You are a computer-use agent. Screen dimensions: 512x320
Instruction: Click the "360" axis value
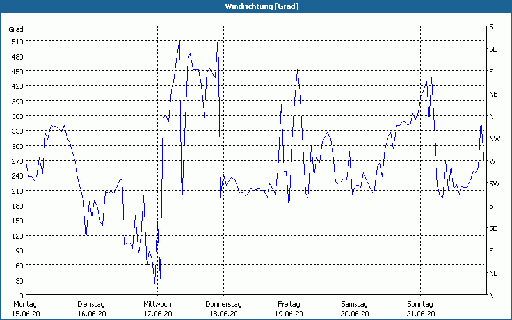click(x=18, y=116)
